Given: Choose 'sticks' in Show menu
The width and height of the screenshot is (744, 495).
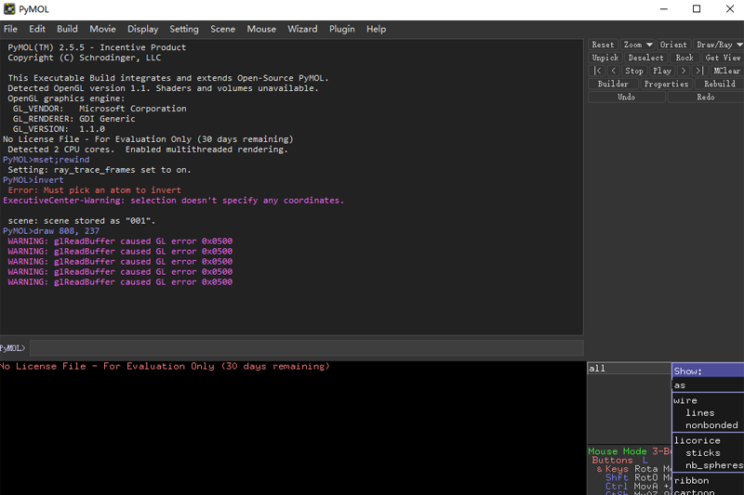Looking at the screenshot, I should [708, 453].
